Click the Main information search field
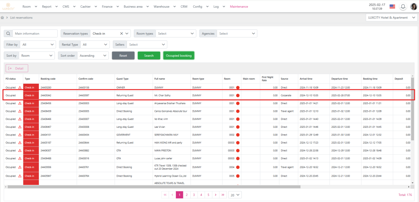The image size is (419, 202). pyautogui.click(x=34, y=34)
